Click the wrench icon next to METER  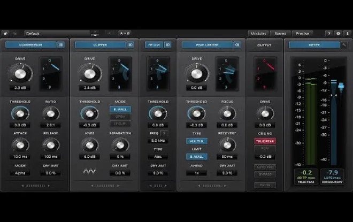tap(344, 45)
